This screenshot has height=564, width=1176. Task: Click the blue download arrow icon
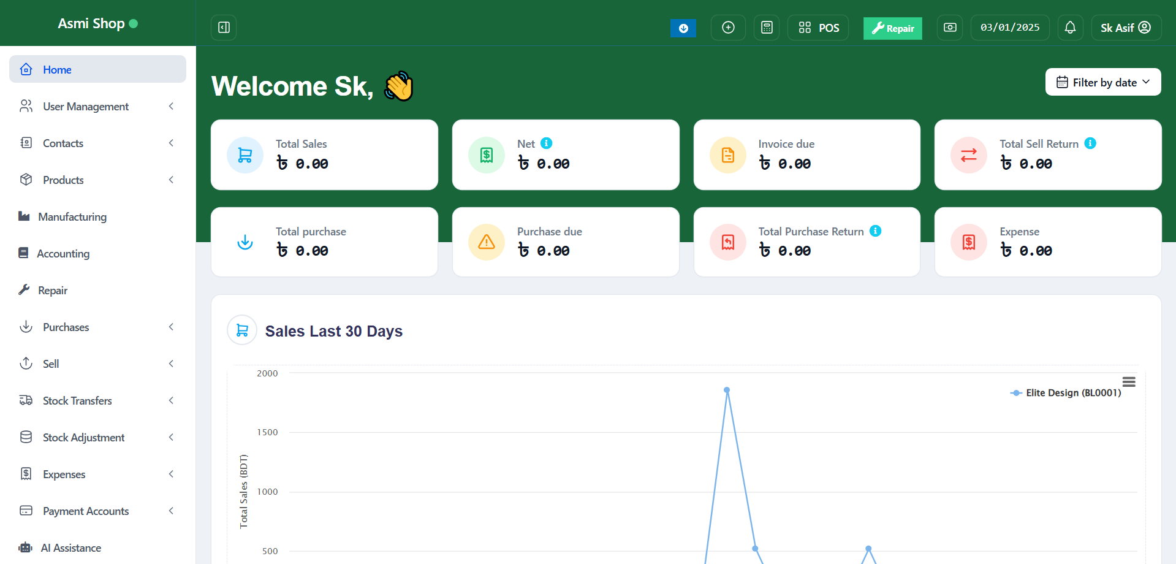coord(683,28)
